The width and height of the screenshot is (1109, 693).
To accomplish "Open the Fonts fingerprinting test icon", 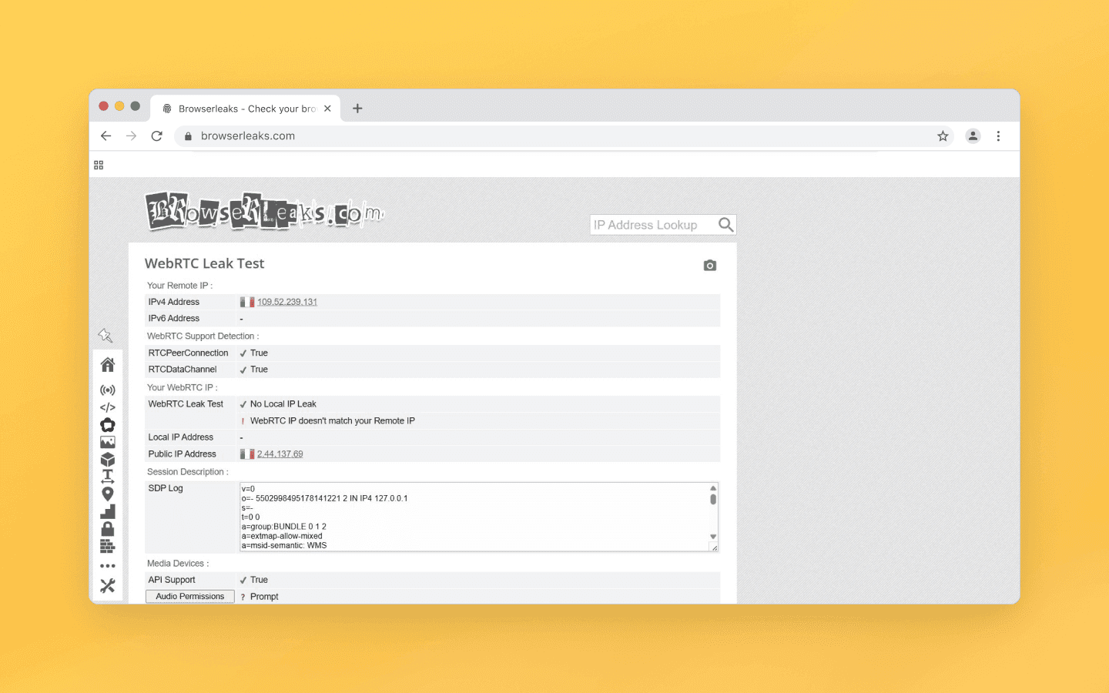I will tap(108, 476).
